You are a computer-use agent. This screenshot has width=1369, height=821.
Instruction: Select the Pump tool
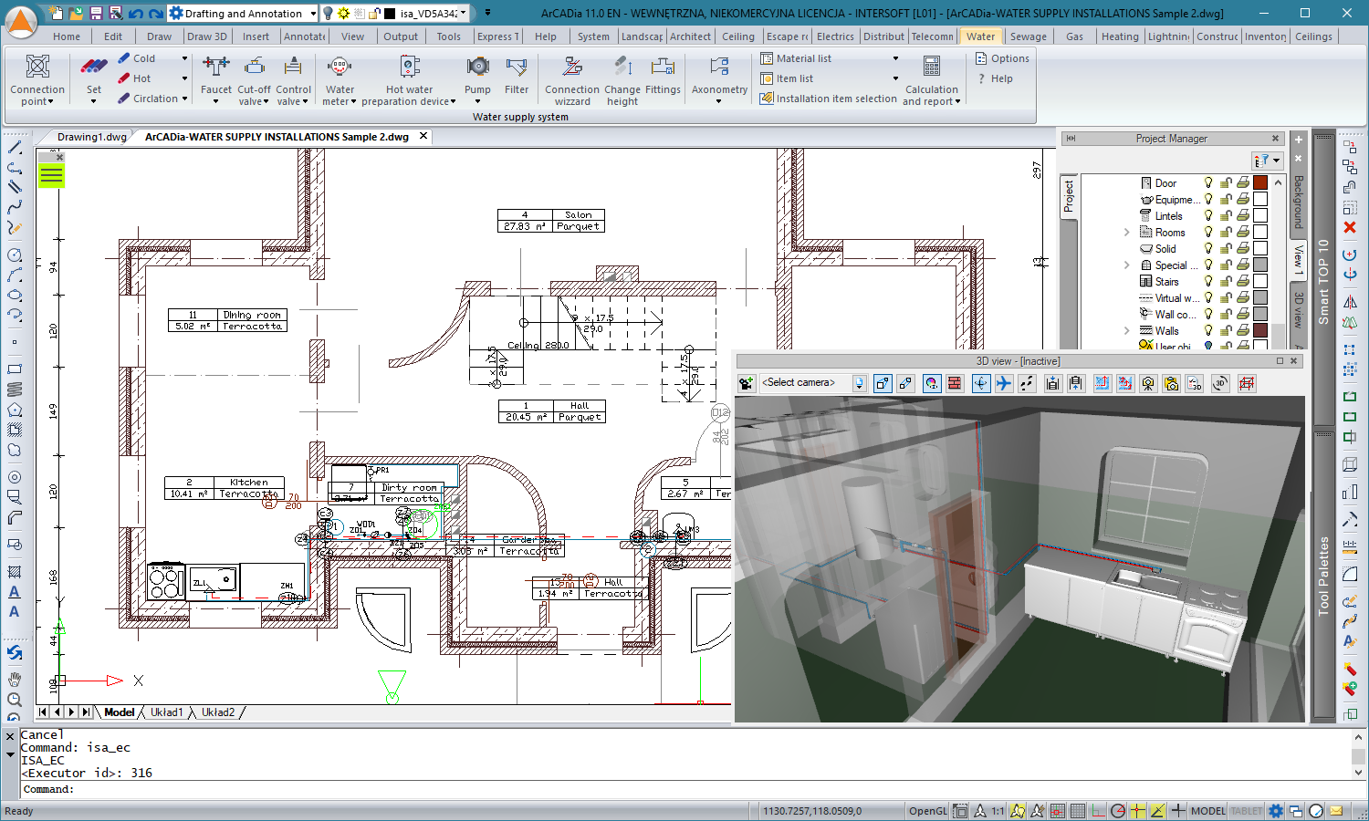[477, 80]
